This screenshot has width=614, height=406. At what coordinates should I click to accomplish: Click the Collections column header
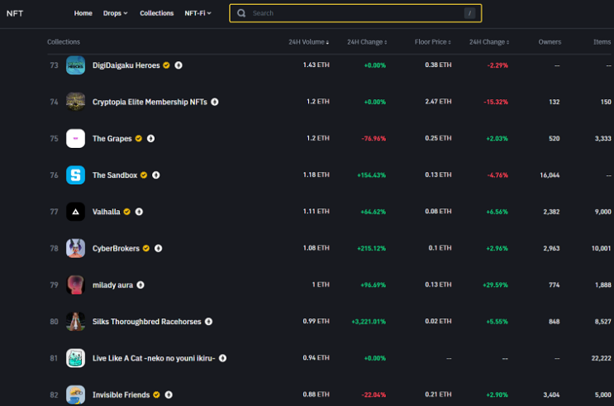(64, 42)
